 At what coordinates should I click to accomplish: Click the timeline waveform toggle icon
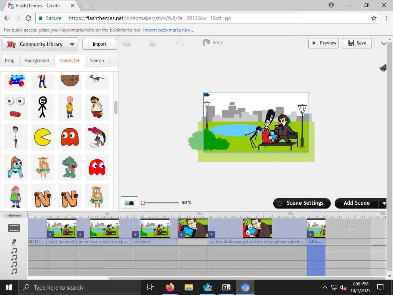(x=14, y=215)
